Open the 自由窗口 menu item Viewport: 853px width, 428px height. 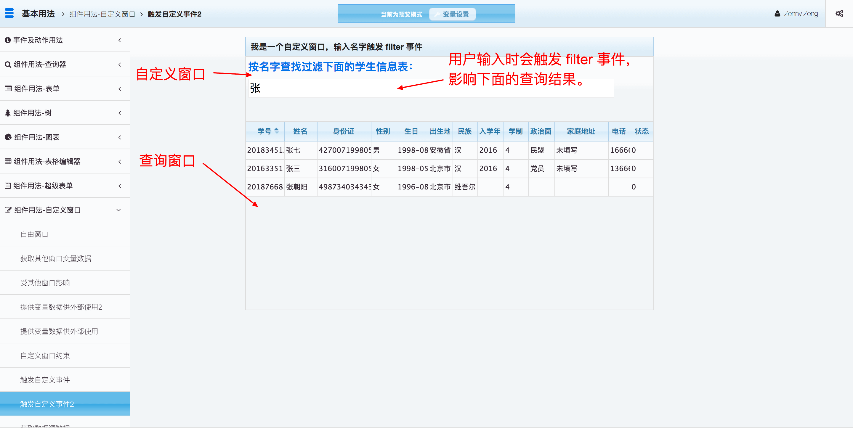(x=34, y=234)
